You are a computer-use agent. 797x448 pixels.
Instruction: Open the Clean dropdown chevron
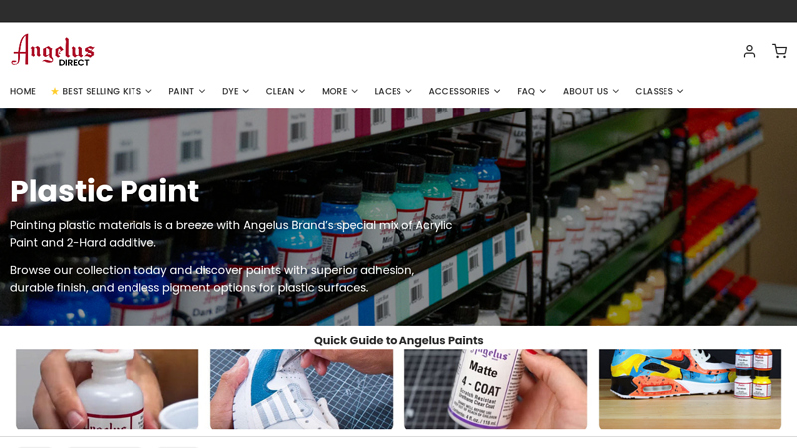coord(302,91)
